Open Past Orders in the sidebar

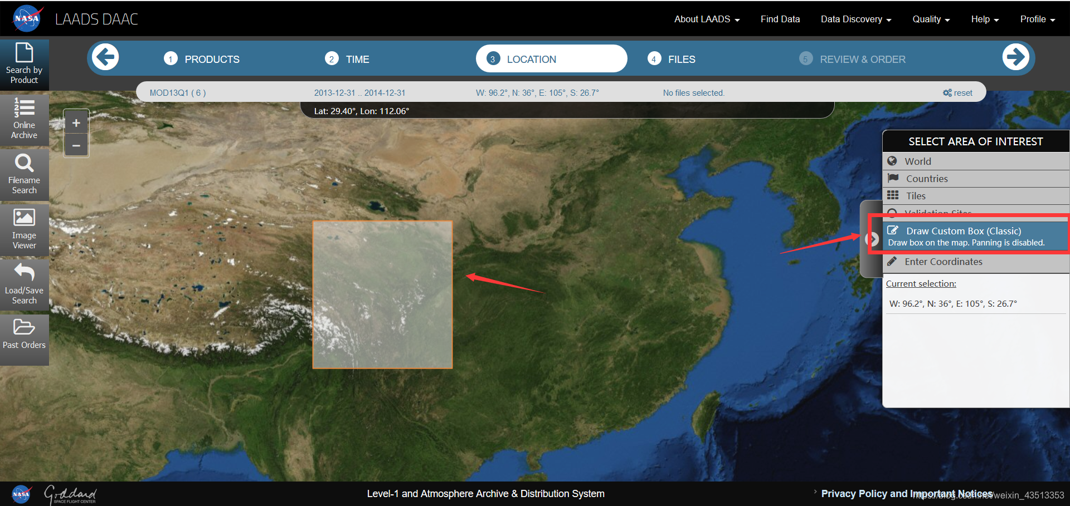pyautogui.click(x=25, y=340)
